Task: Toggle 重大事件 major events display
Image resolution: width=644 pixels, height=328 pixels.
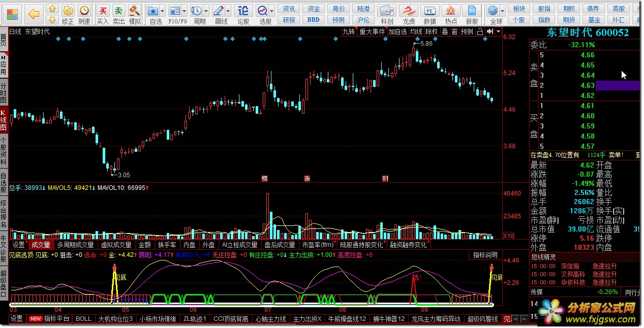Action: tap(372, 31)
